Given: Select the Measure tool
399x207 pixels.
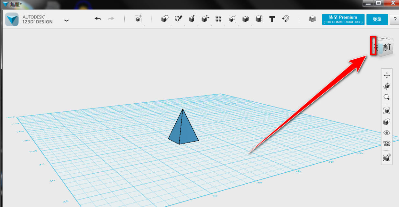Looking at the screenshot, I should (259, 19).
